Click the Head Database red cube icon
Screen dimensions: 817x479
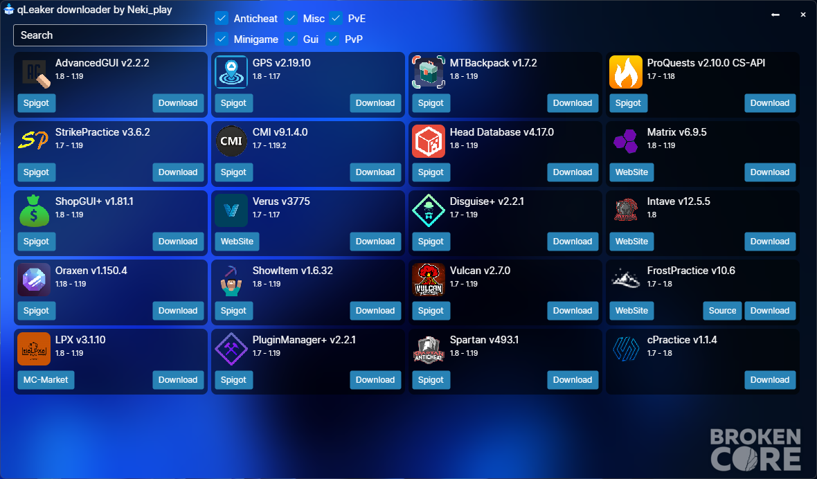point(429,141)
